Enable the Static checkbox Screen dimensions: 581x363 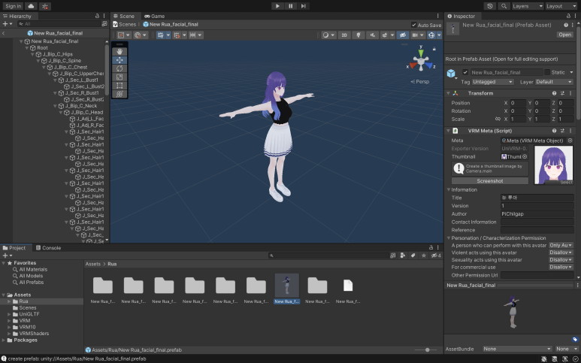click(x=547, y=72)
